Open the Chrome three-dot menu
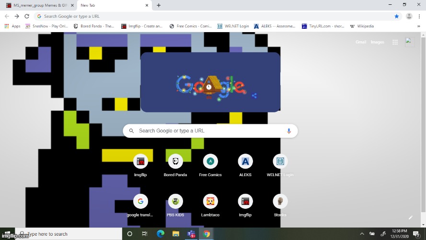 tap(419, 16)
